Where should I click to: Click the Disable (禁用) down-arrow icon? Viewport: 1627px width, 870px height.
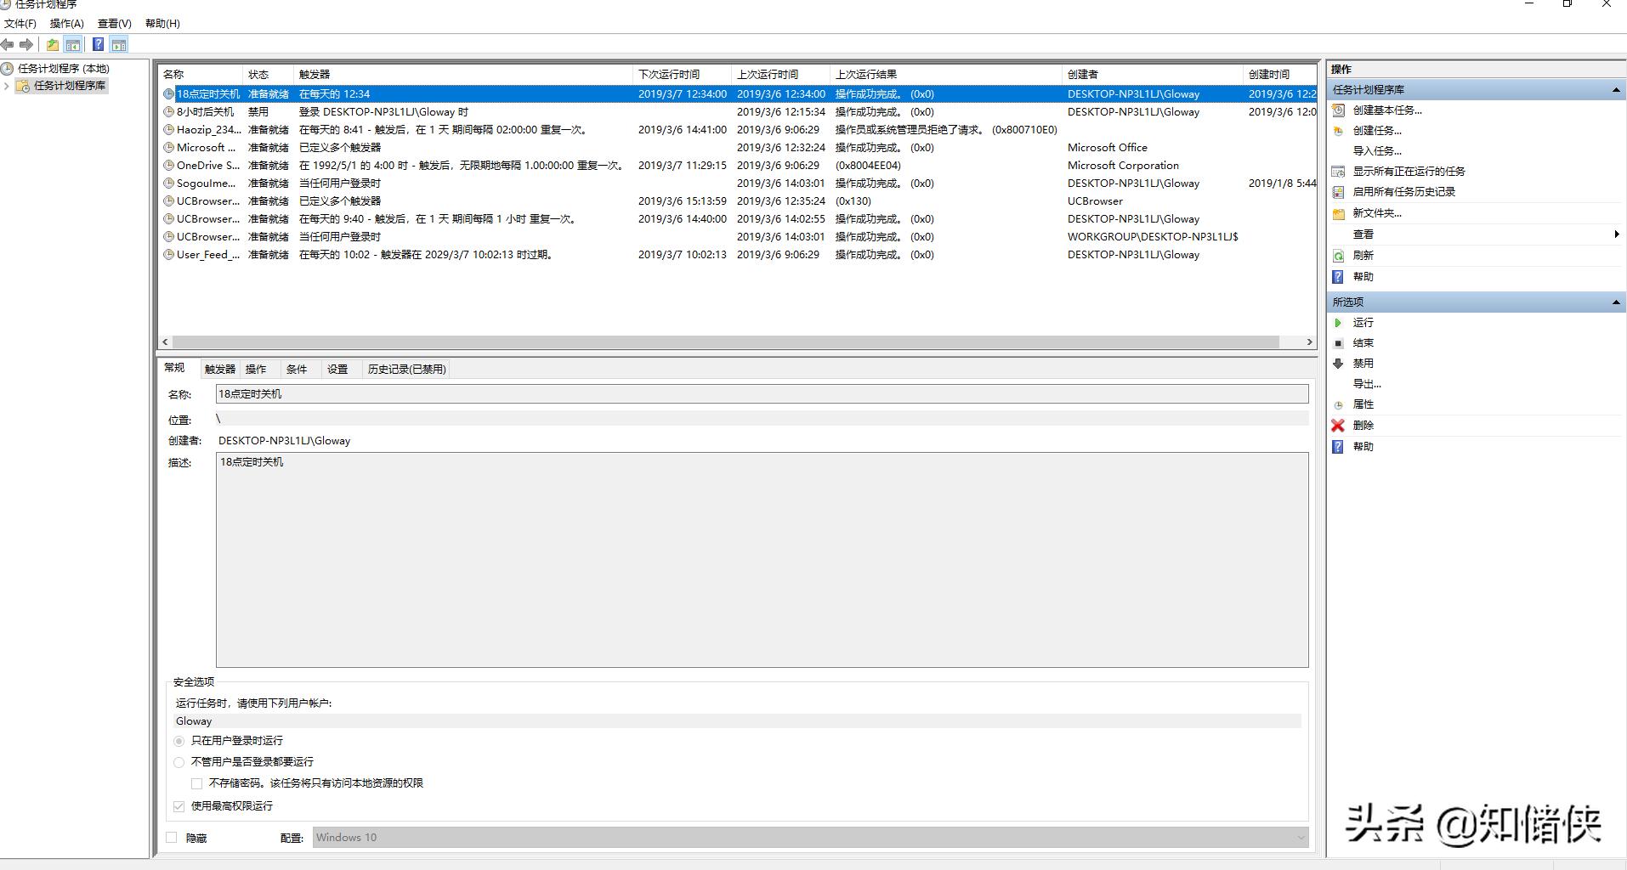point(1338,364)
